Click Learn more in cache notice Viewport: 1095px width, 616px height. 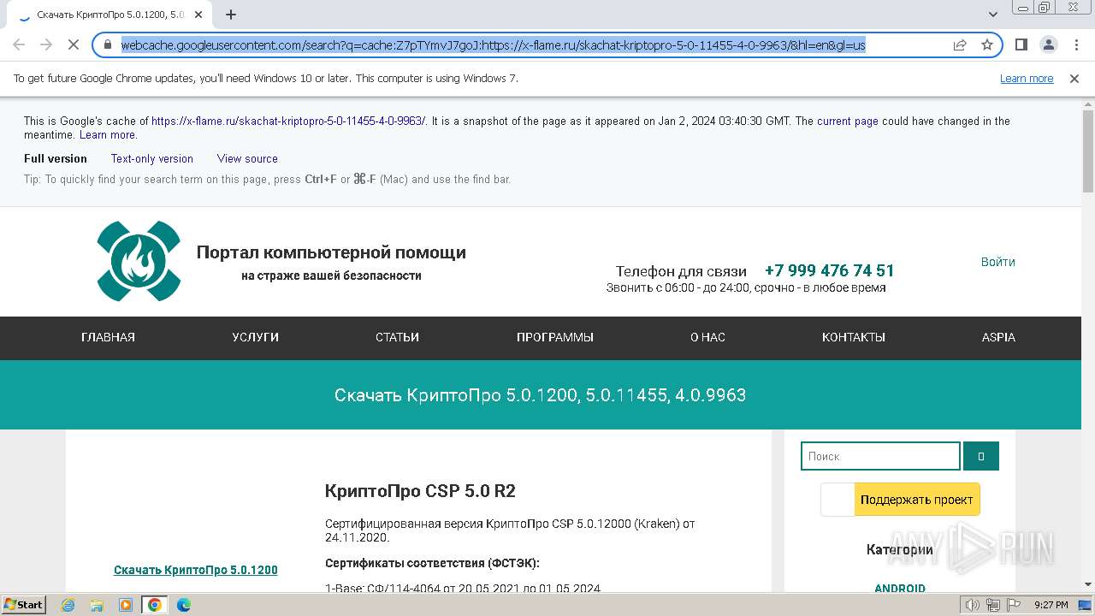[107, 135]
